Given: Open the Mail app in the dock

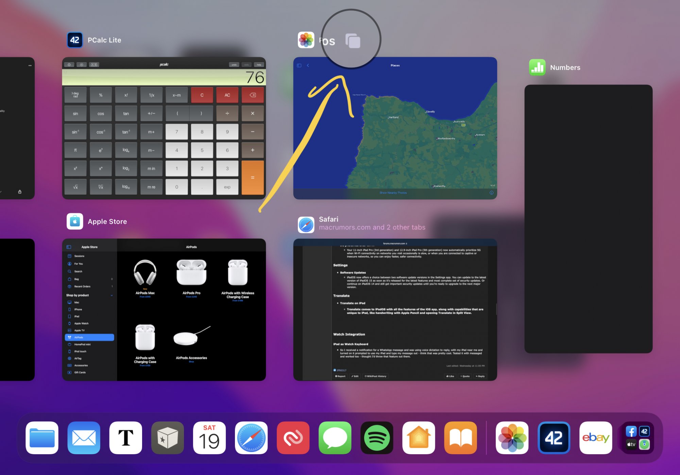Looking at the screenshot, I should (84, 438).
